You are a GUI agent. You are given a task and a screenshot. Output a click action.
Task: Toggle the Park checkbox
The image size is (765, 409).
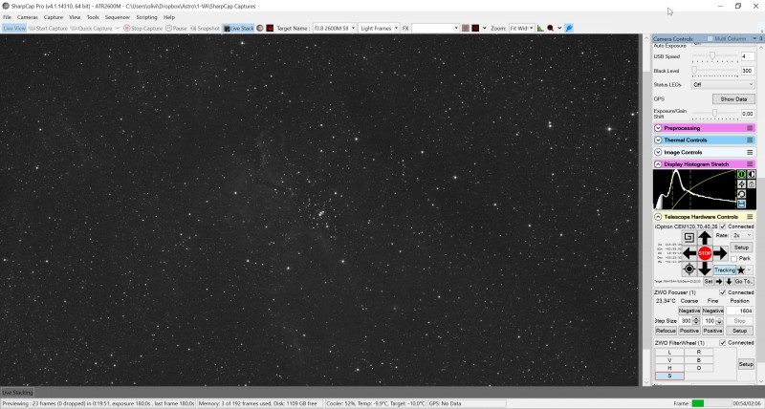[x=733, y=259]
